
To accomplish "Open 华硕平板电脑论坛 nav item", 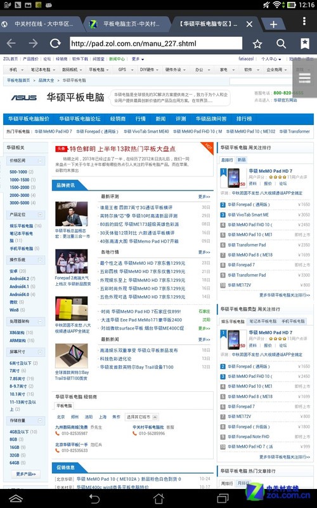I will click(80, 119).
